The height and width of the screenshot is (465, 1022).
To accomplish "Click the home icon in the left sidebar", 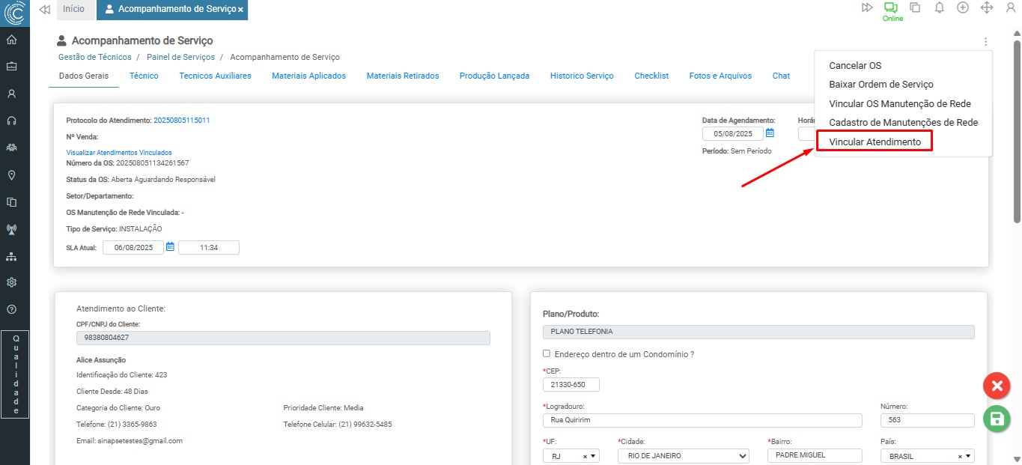I will coord(11,40).
